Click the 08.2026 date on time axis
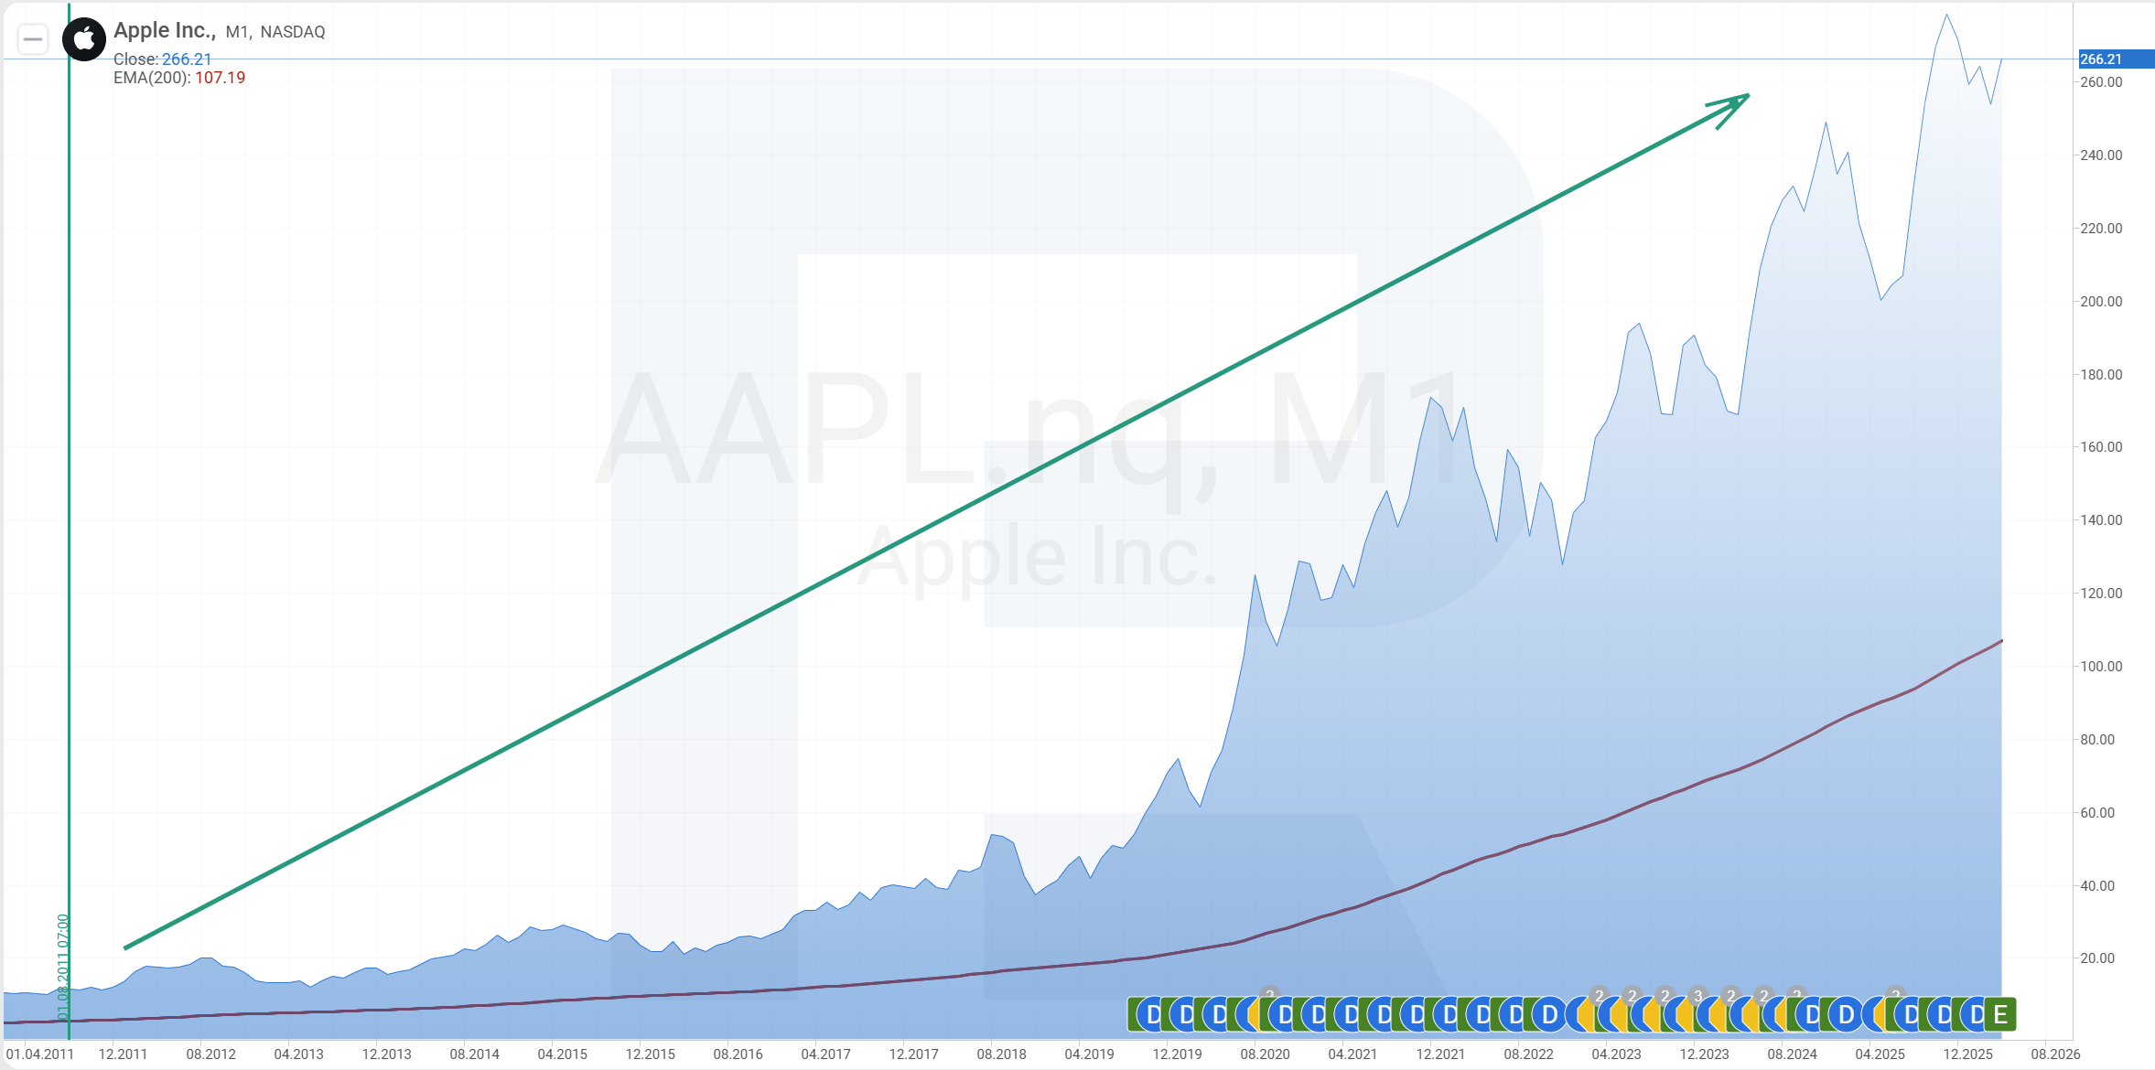Image resolution: width=2155 pixels, height=1070 pixels. coord(2055,1054)
